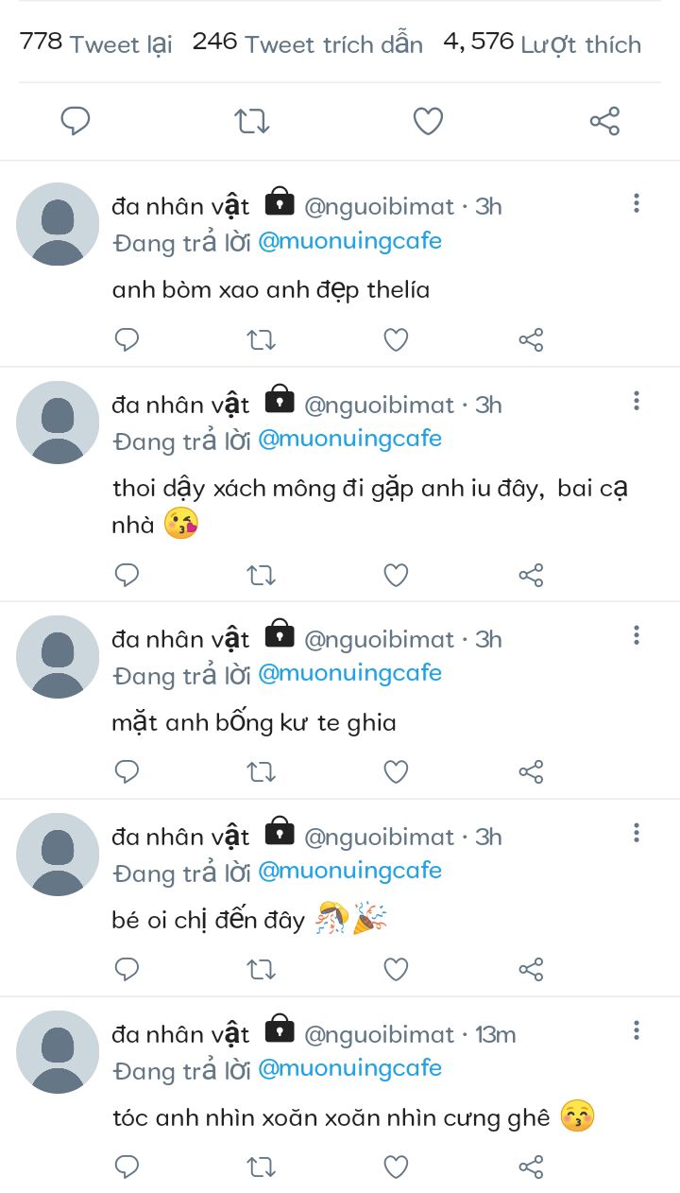Viewport: 680px width, 1193px height.
Task: Like the 'anh bòm xao' reply
Action: (396, 340)
